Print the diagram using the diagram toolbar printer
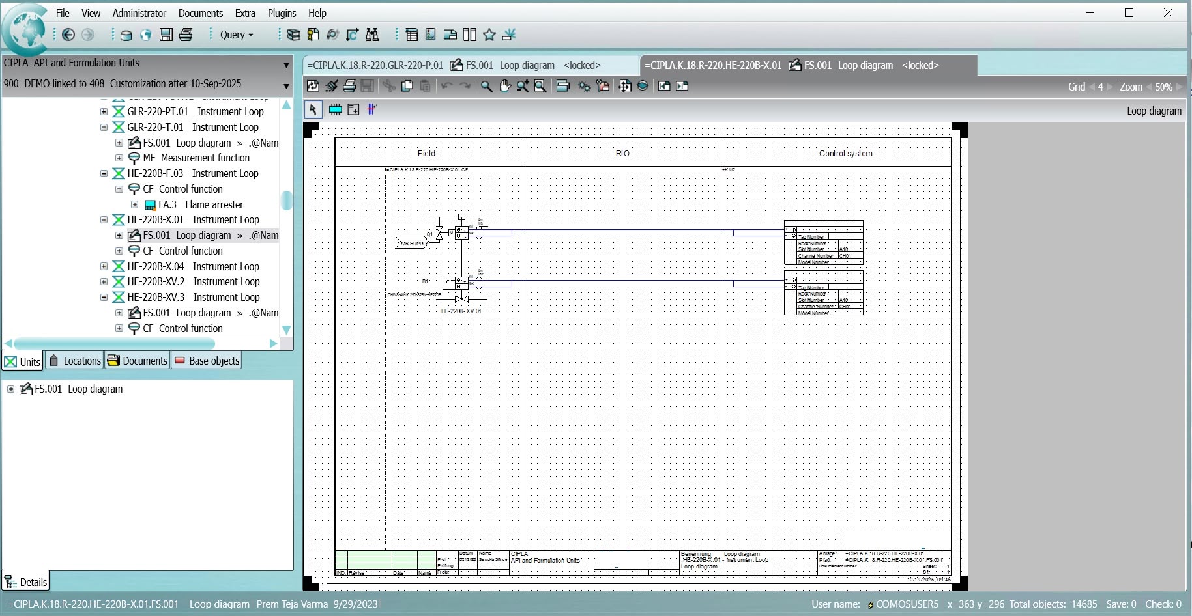This screenshot has width=1192, height=616. coord(349,87)
